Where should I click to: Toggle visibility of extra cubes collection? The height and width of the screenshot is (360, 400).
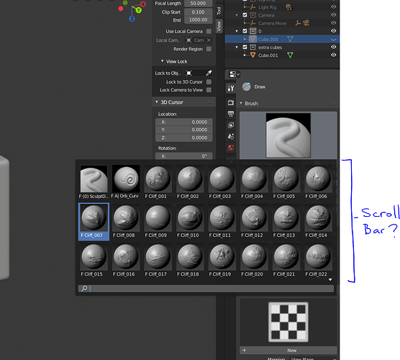(x=333, y=47)
